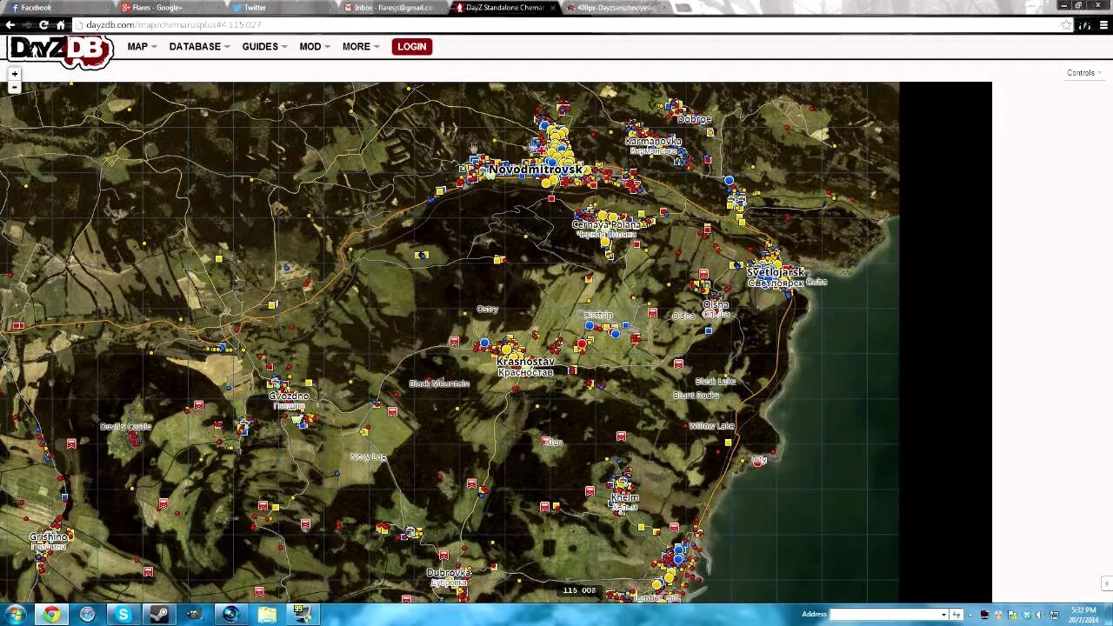Zoom out the map with minus button
Viewport: 1113px width, 626px height.
[x=14, y=87]
